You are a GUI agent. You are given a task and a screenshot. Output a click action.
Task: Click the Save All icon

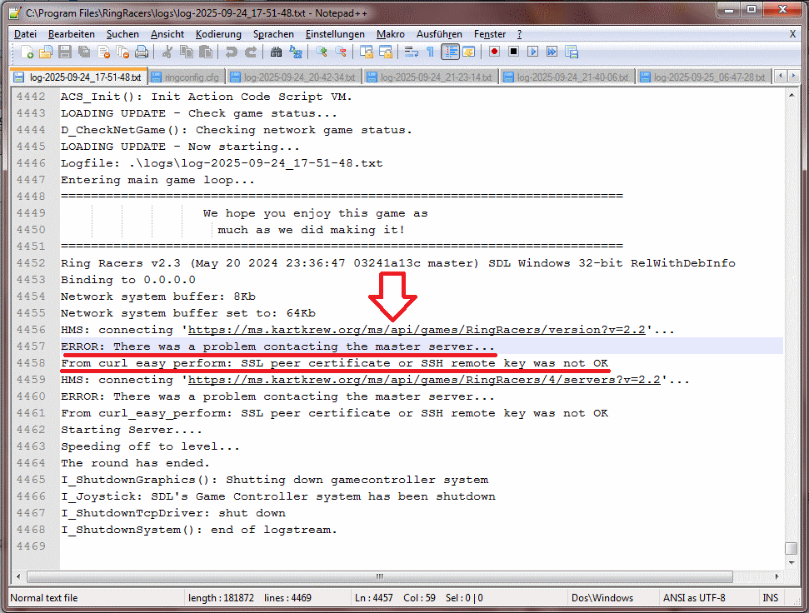click(83, 52)
